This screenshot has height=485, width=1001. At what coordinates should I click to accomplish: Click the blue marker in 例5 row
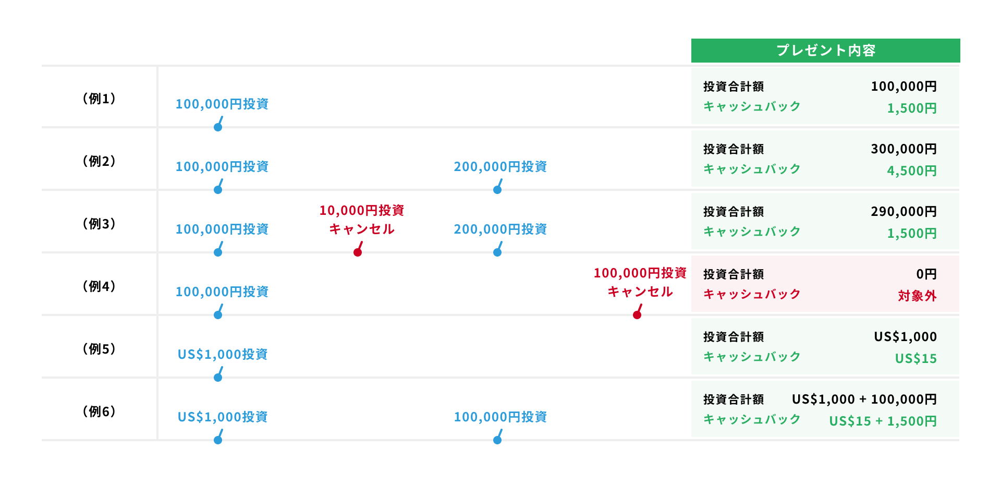pos(218,377)
